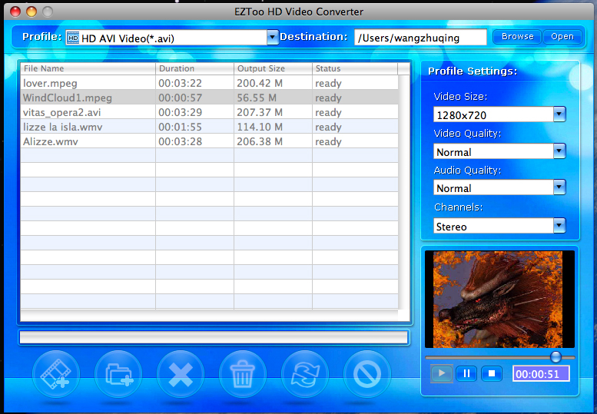This screenshot has width=597, height=414.
Task: Click the dragon video preview thumbnail
Action: (499, 299)
